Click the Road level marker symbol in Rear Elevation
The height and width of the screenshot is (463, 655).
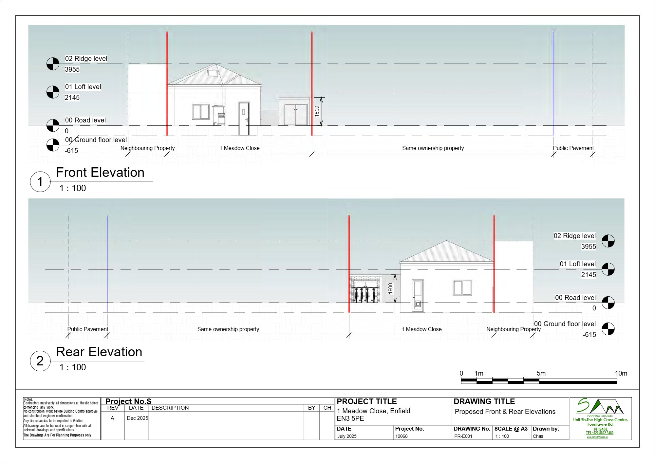click(608, 303)
